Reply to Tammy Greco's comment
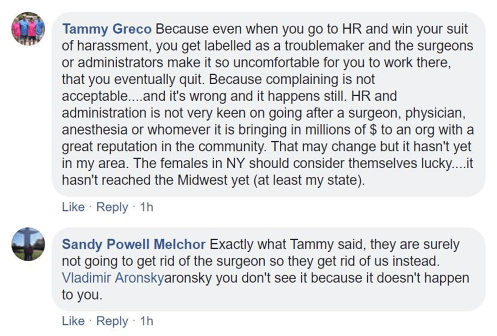The height and width of the screenshot is (336, 497). point(112,207)
